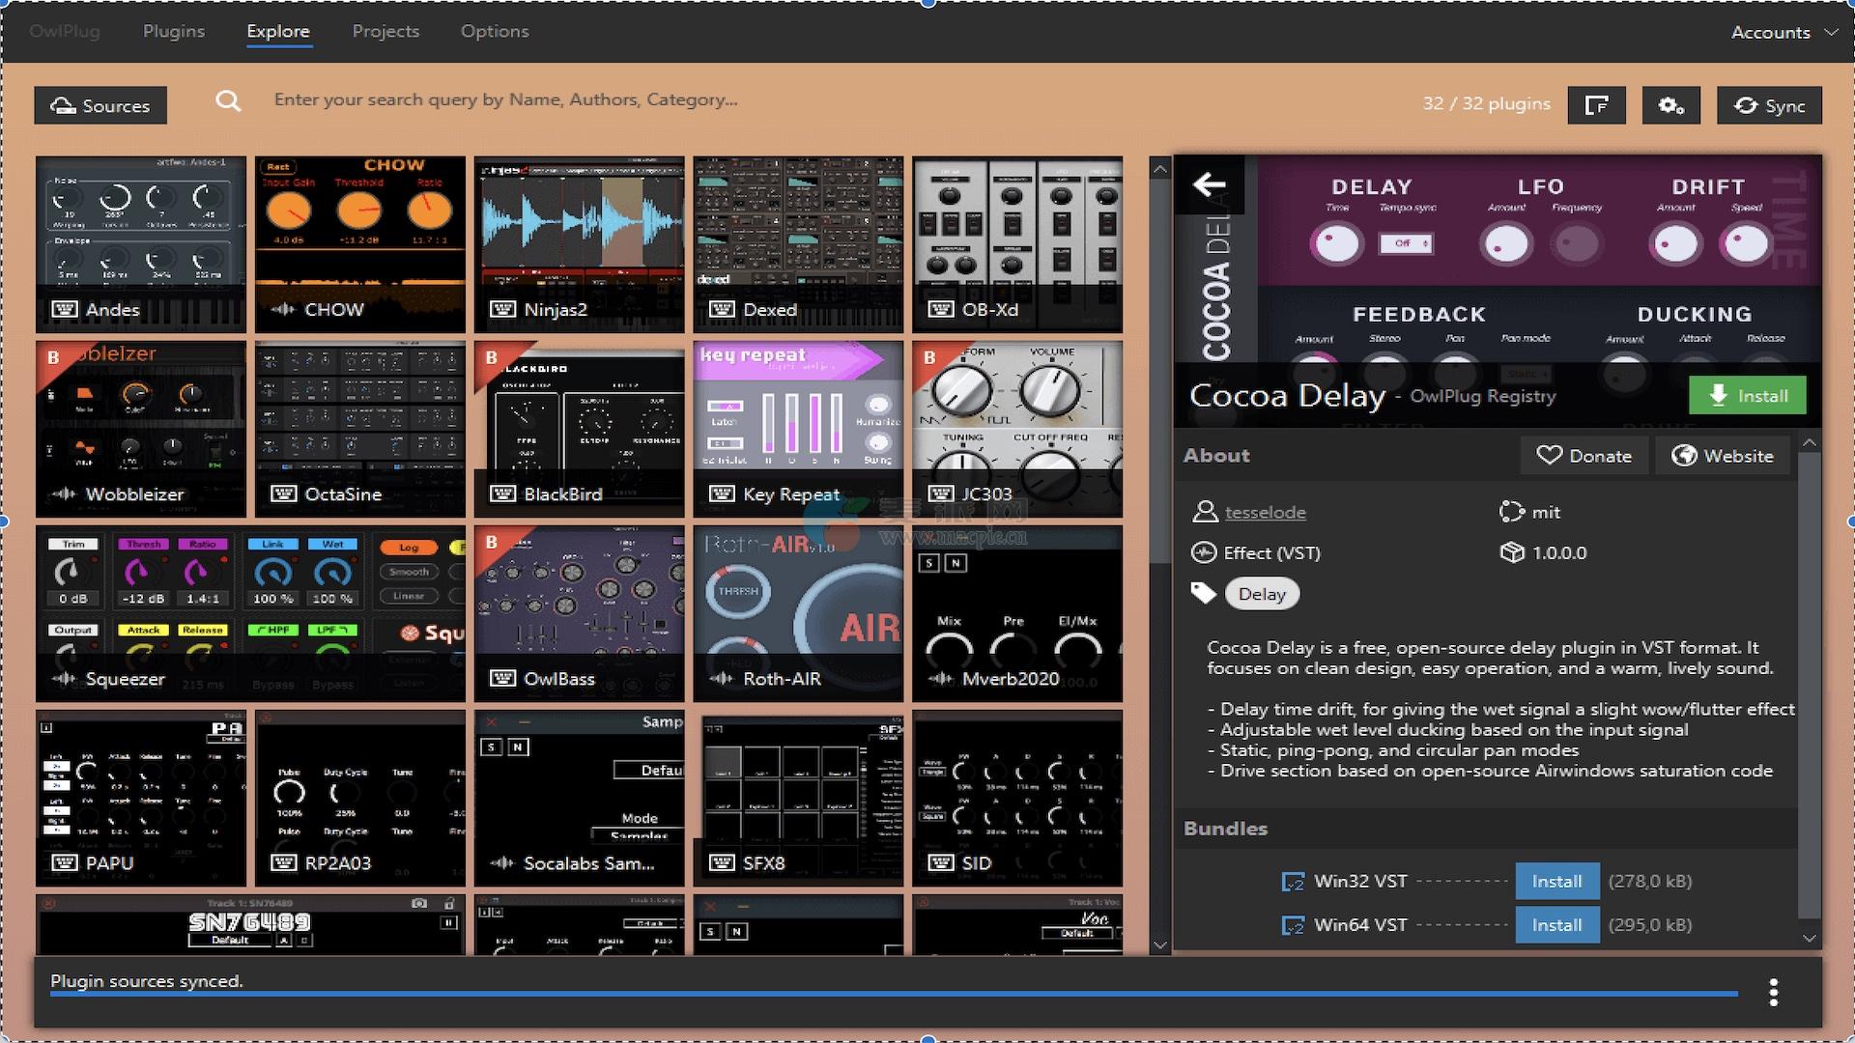Screen dimensions: 1855x1043
Task: Open the gears settings icon button
Action: pos(1670,105)
